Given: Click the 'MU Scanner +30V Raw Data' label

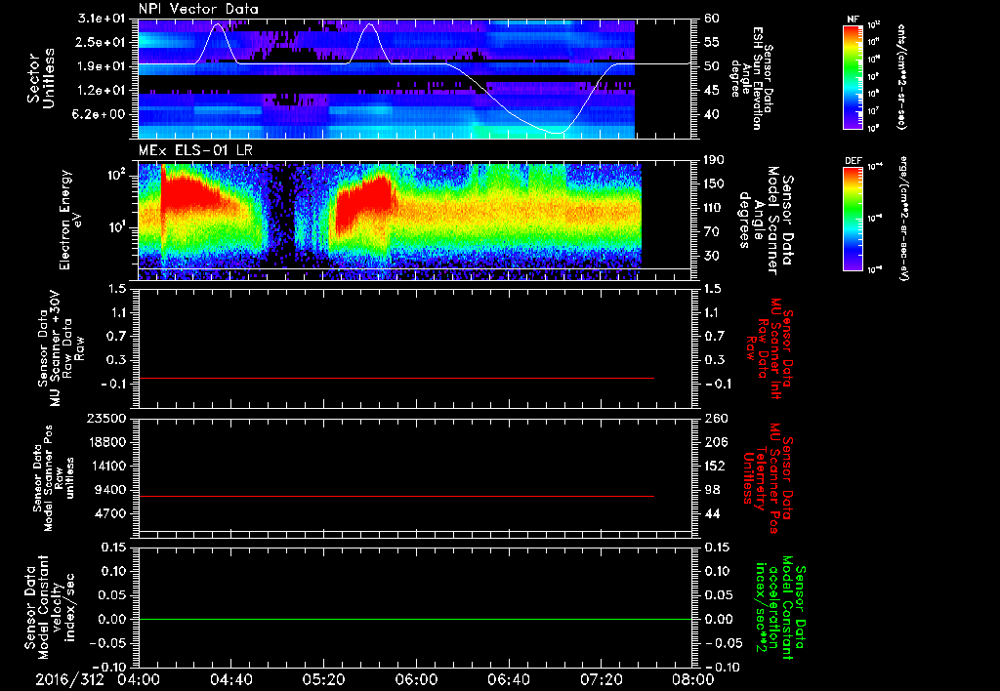Looking at the screenshot, I should [x=61, y=348].
